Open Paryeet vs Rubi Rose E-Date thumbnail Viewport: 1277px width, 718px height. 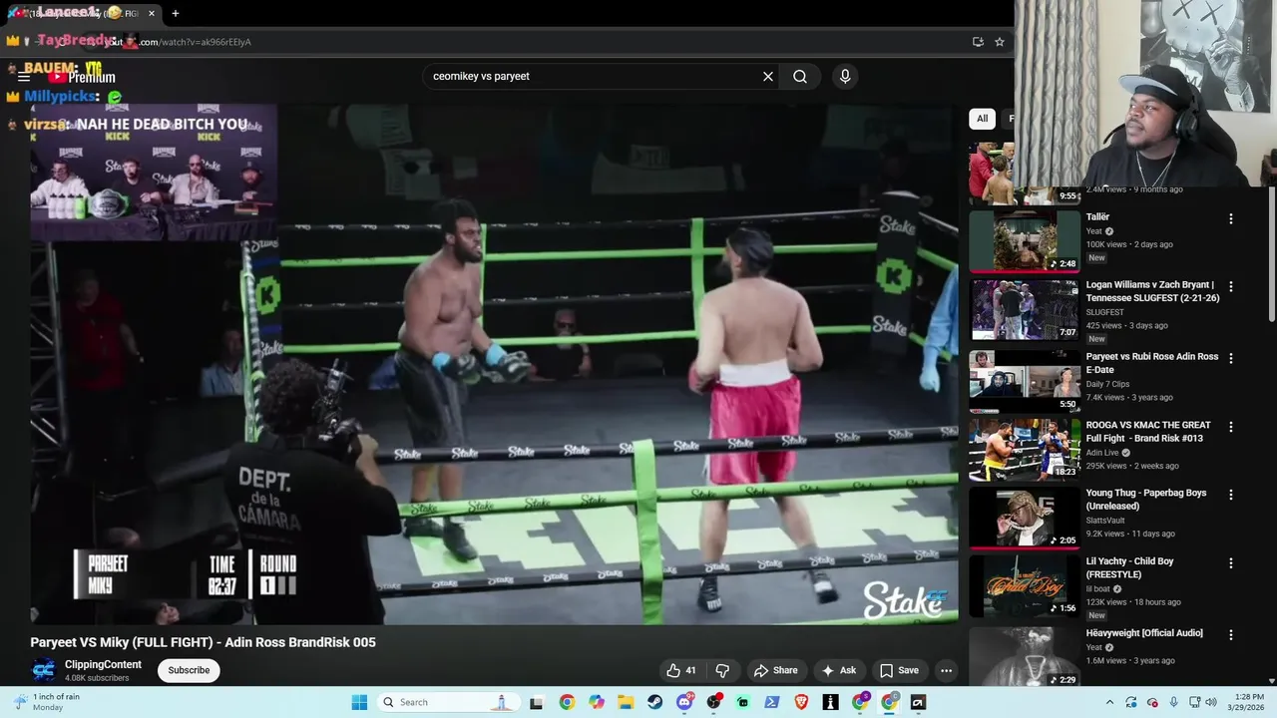click(x=1025, y=381)
